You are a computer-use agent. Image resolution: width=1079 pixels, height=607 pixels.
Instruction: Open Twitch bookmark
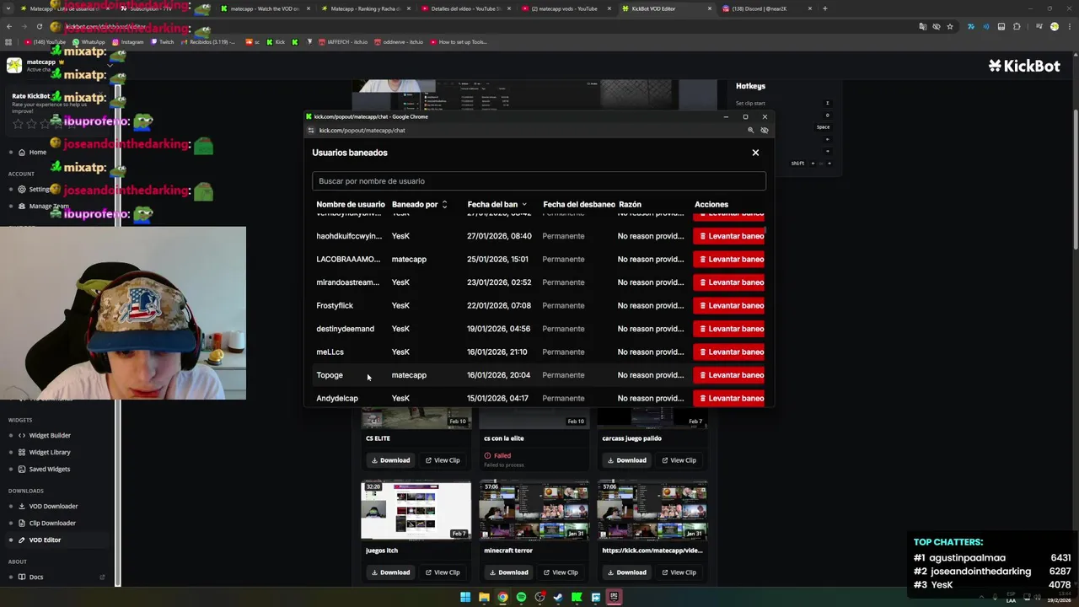[162, 41]
